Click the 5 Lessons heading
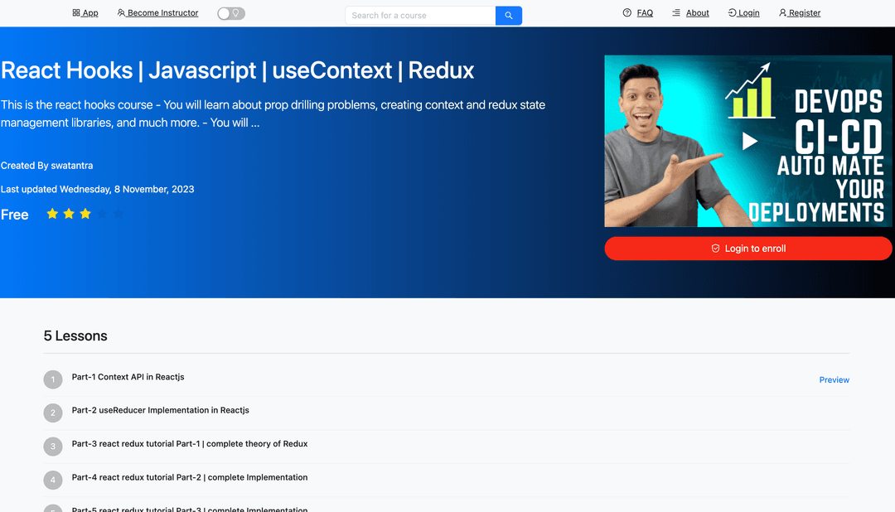The height and width of the screenshot is (512, 895). coord(75,336)
